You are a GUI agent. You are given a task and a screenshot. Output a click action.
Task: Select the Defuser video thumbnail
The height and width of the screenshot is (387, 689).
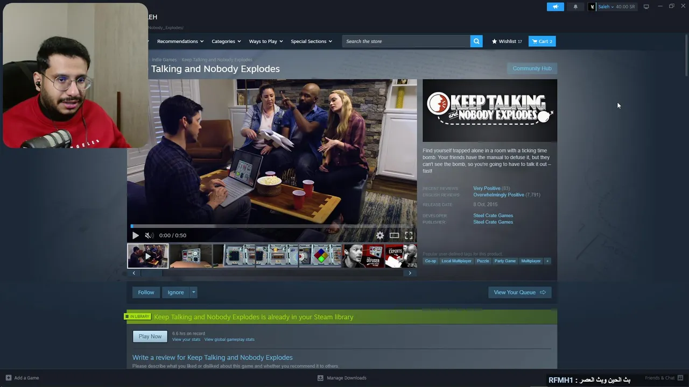[363, 256]
